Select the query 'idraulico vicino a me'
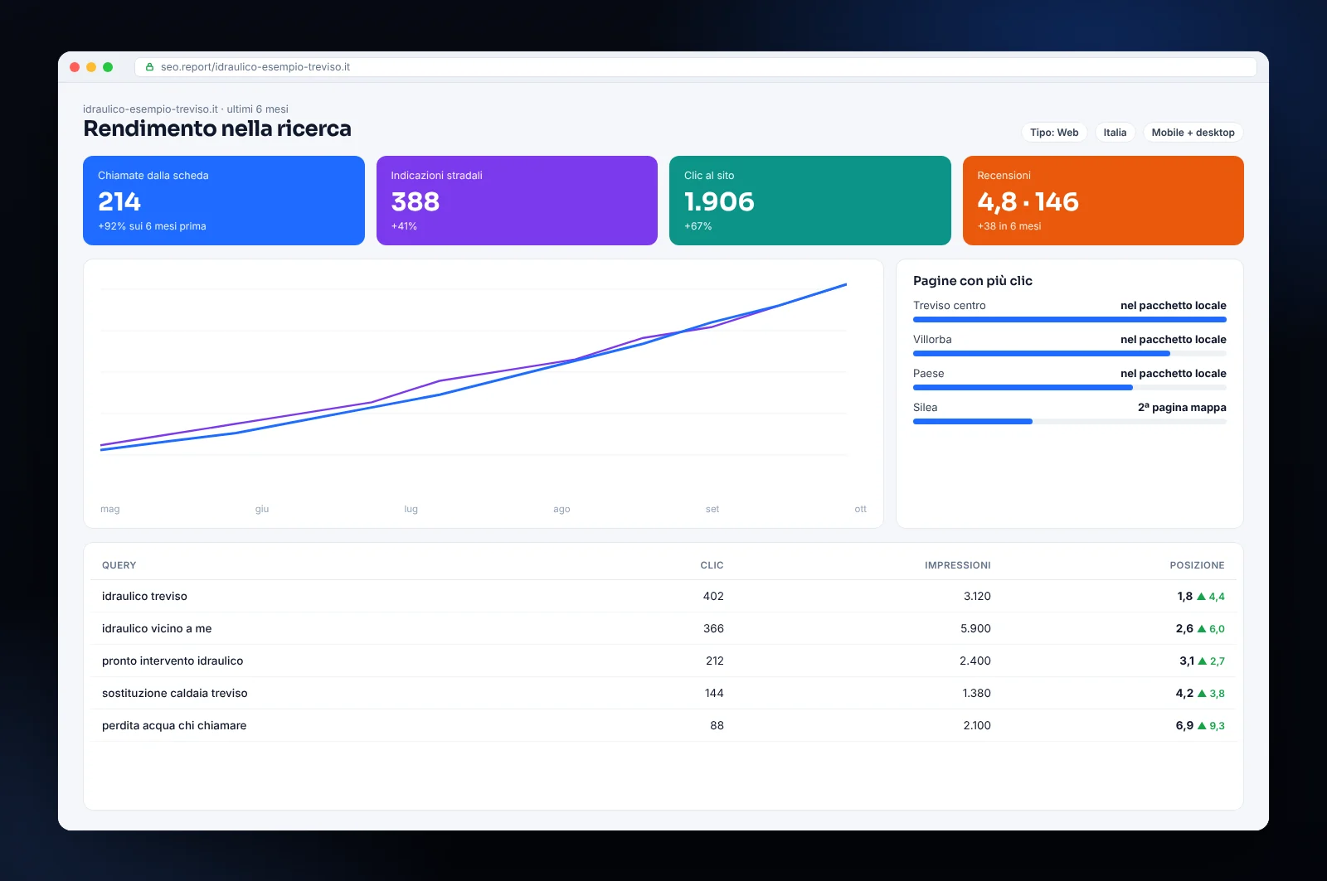The width and height of the screenshot is (1327, 881). [x=157, y=628]
